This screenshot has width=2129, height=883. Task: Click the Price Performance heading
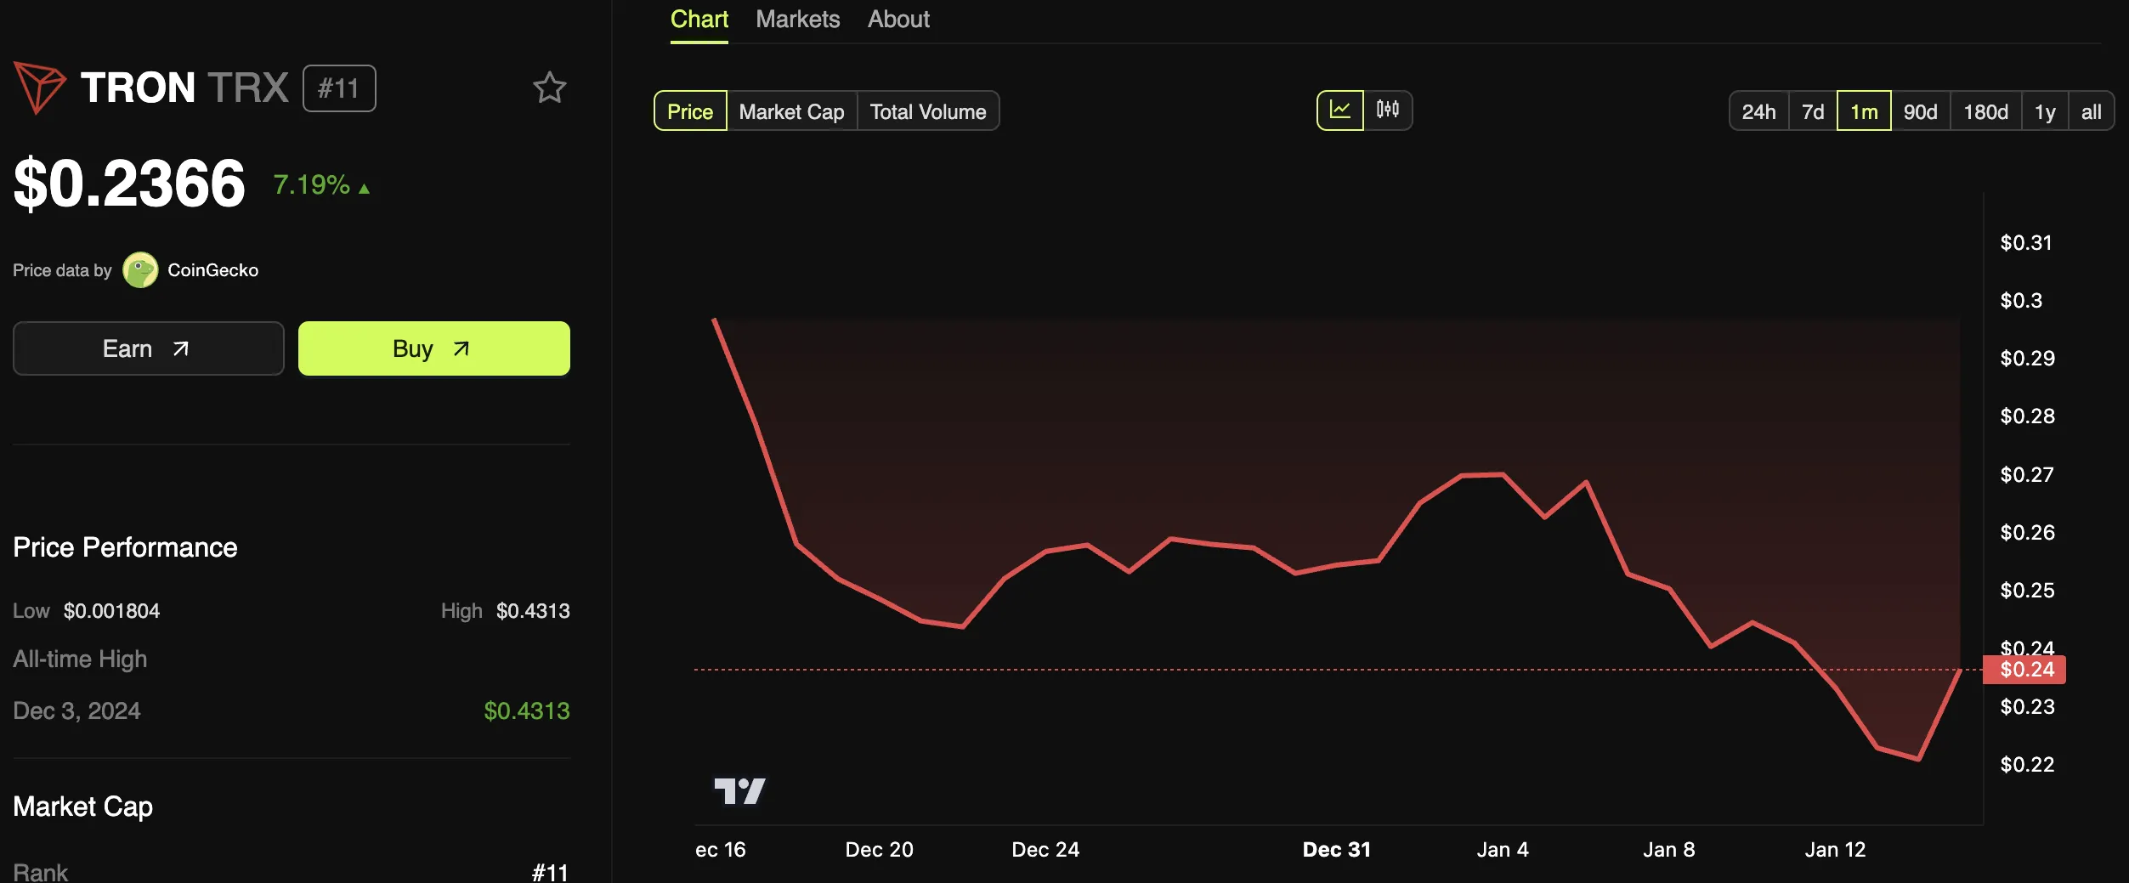point(125,547)
